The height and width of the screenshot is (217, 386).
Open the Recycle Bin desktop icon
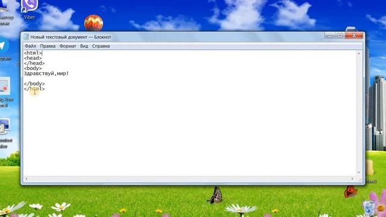369,208
